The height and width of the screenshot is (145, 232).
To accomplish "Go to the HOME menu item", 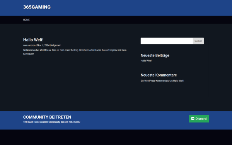I will click(x=26, y=20).
